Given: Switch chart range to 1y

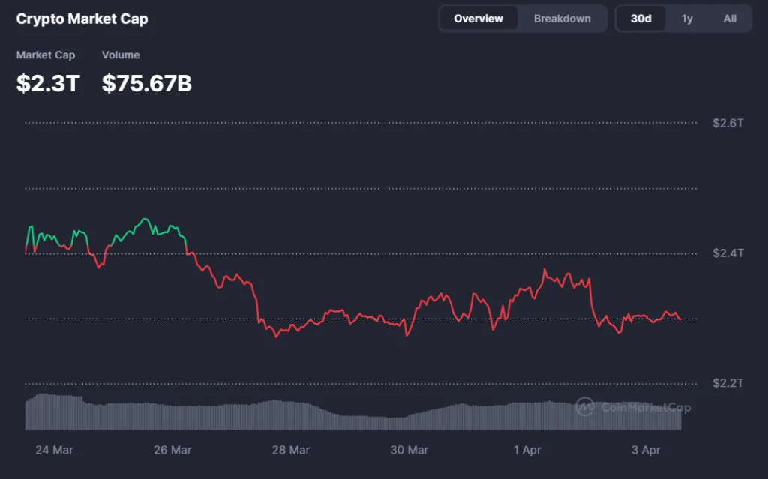Looking at the screenshot, I should [687, 18].
